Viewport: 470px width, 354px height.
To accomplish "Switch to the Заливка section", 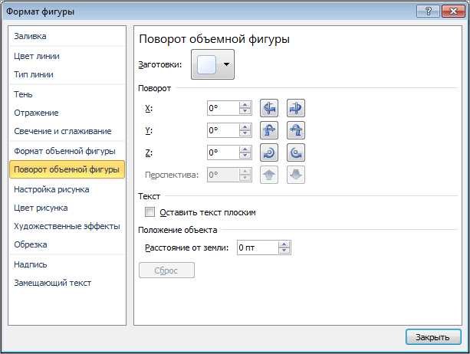I will coord(31,36).
